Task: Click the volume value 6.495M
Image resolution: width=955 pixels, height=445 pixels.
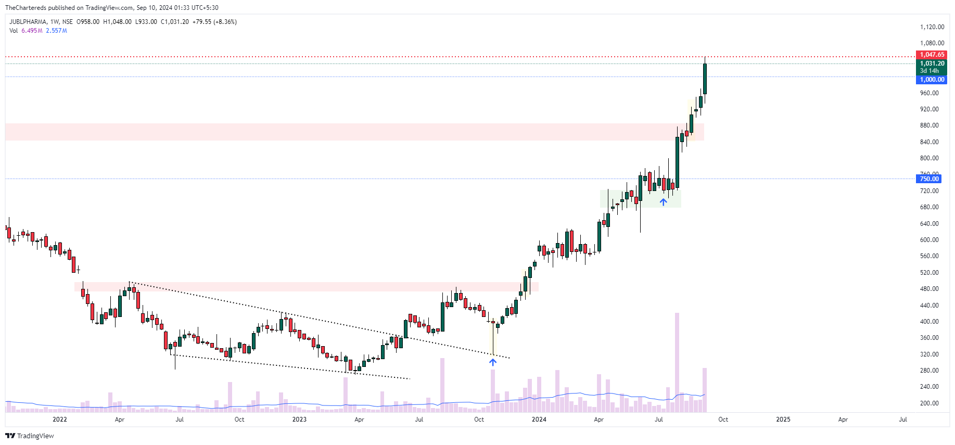Action: 32,31
